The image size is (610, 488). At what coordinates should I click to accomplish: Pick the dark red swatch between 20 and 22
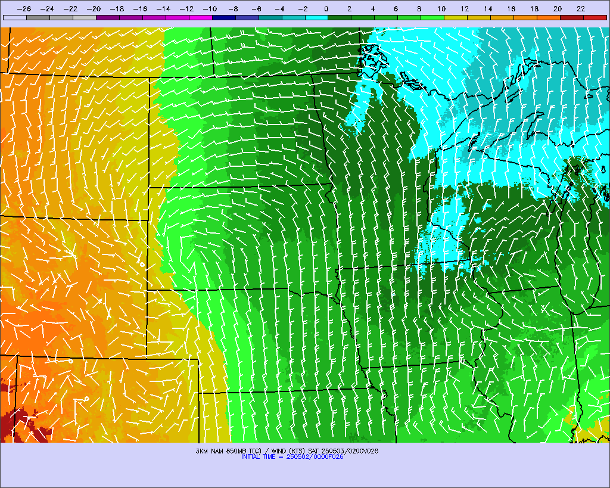(x=572, y=17)
